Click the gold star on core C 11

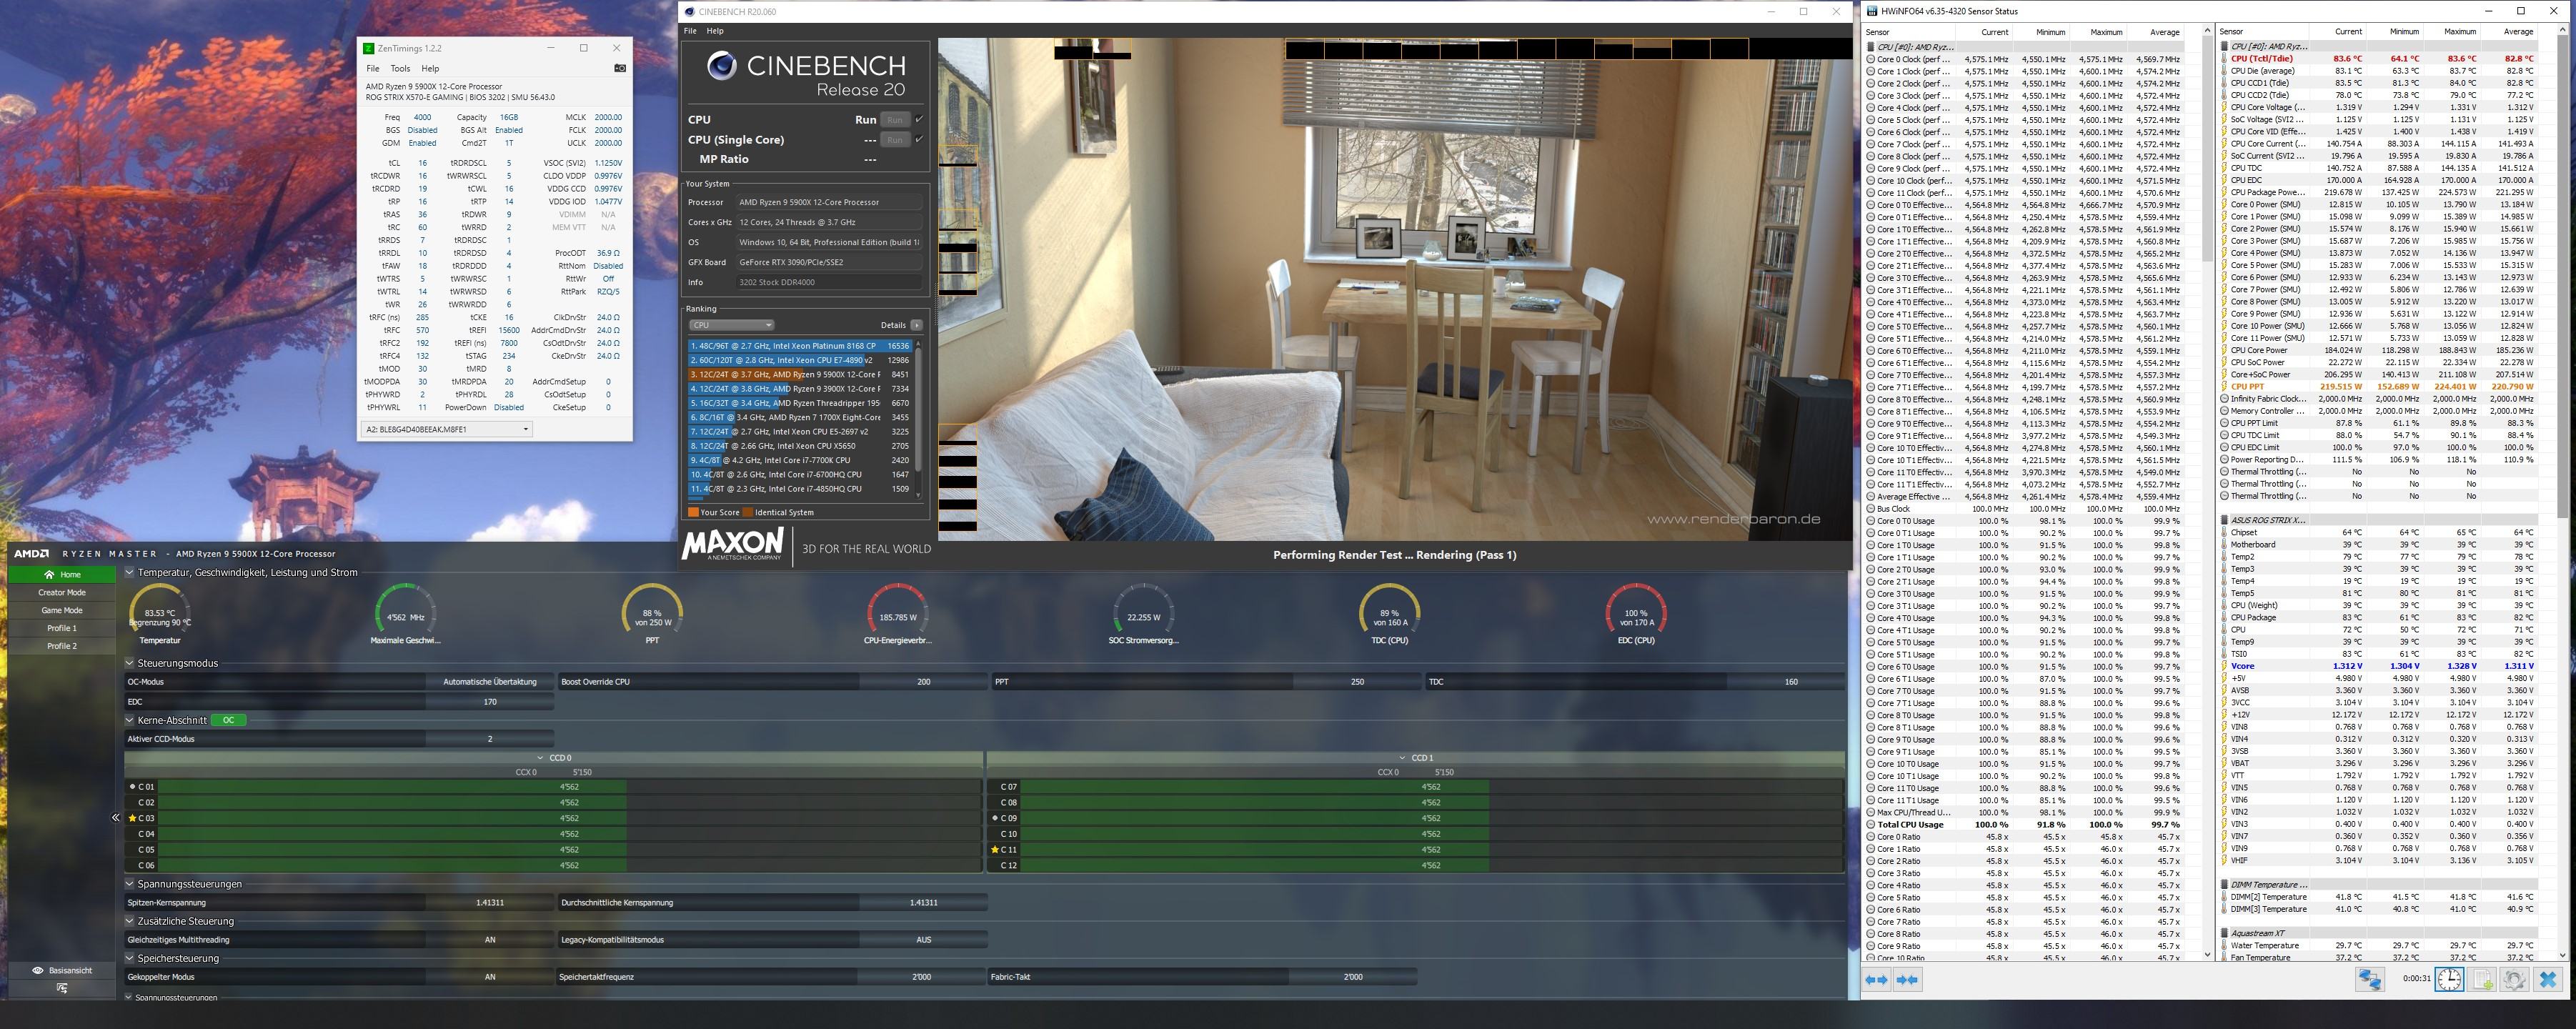coord(995,849)
